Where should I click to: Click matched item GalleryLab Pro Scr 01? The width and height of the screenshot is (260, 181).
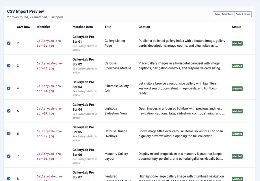click(83, 39)
